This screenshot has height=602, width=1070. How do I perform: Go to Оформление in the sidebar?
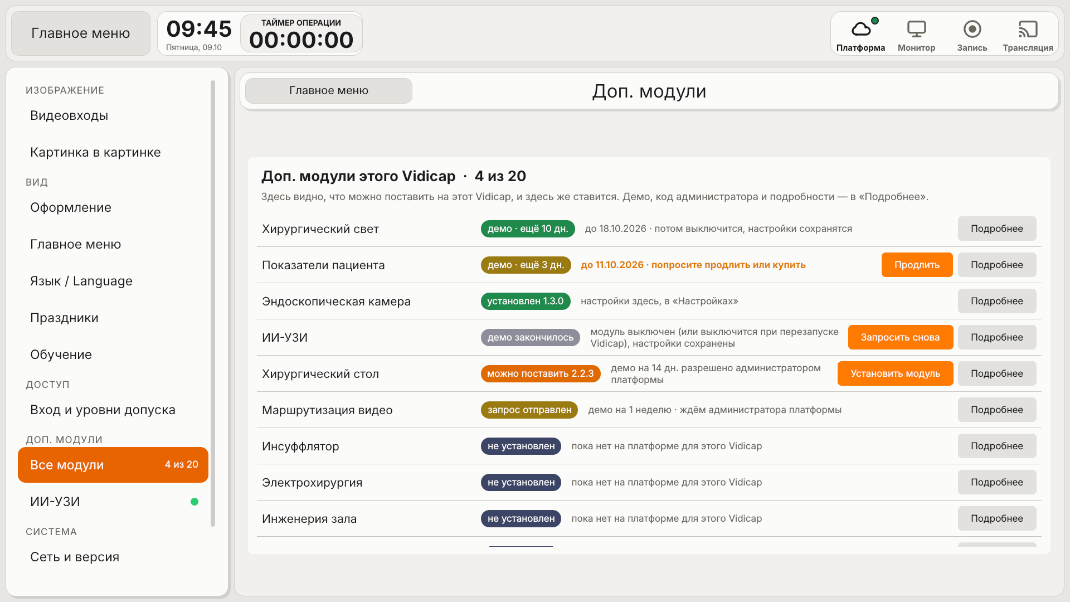tap(113, 208)
